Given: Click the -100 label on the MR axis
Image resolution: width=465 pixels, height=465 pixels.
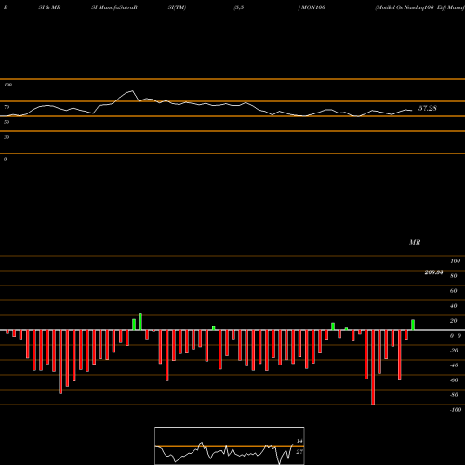Looking at the screenshot, I should click(x=456, y=410).
